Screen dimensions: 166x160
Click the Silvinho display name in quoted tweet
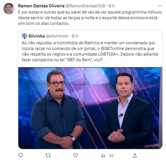click(37, 36)
